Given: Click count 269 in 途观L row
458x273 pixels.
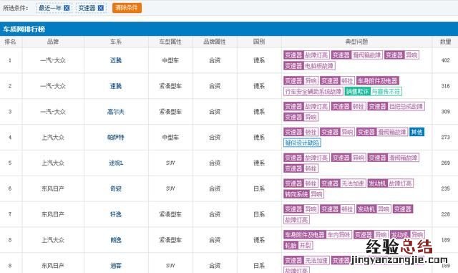Looking at the screenshot, I should [445, 163].
